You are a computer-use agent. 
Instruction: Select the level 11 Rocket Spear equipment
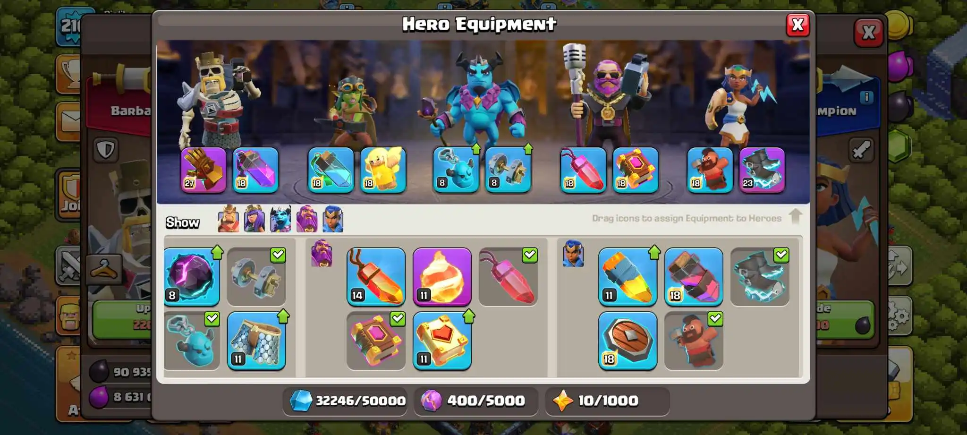coord(628,277)
